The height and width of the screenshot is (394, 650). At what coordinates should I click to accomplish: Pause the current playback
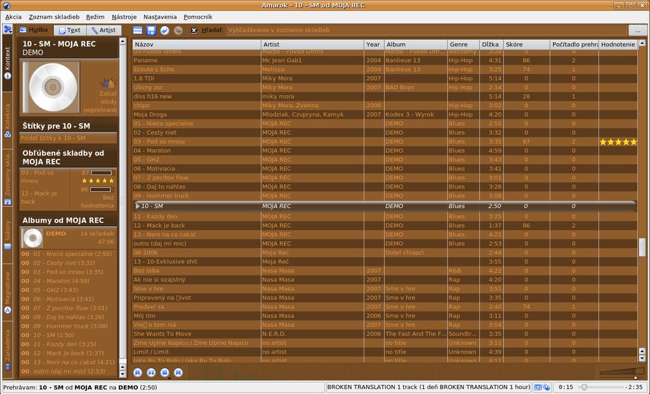click(151, 372)
